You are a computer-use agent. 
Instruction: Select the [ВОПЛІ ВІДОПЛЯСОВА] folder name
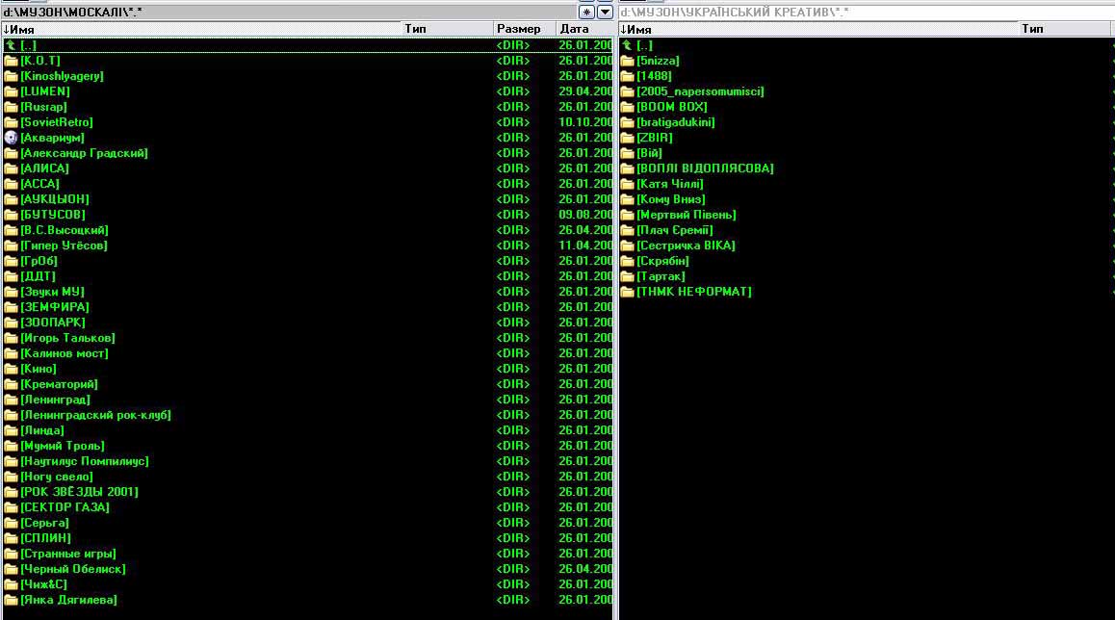706,168
